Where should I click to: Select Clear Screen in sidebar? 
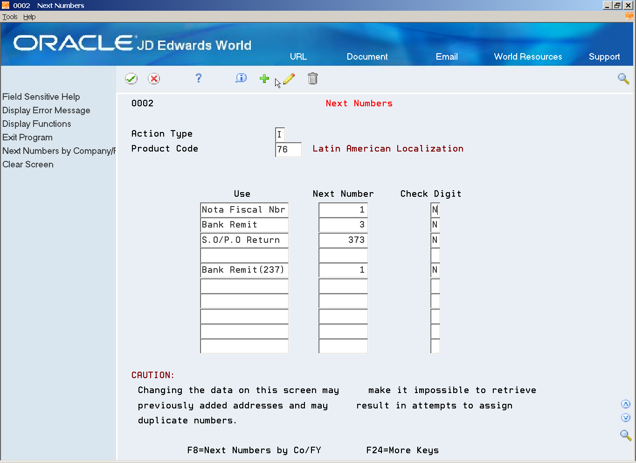click(x=28, y=164)
